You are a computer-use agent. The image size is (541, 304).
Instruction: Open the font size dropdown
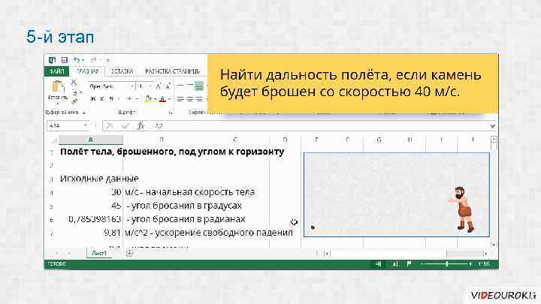click(150, 86)
